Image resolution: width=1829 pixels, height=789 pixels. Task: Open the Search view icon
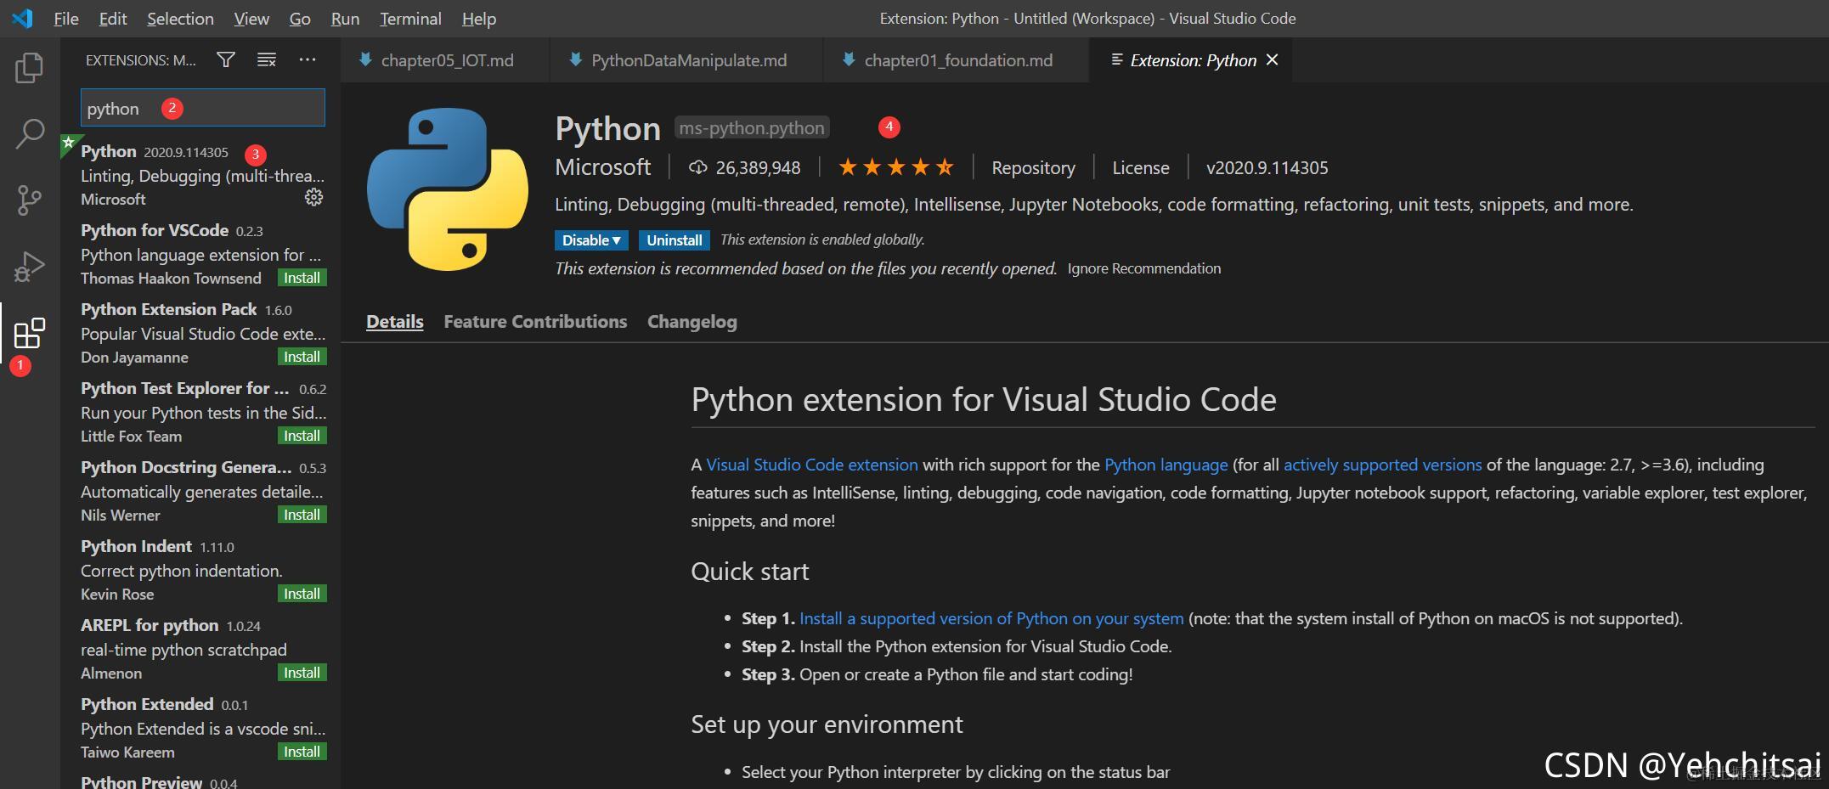(x=30, y=133)
